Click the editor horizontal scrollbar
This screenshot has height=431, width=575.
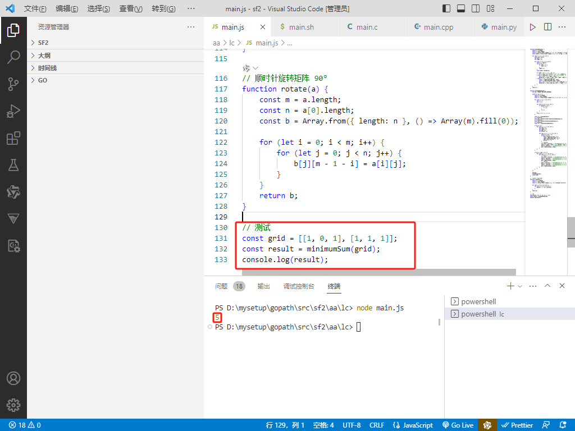(379, 272)
